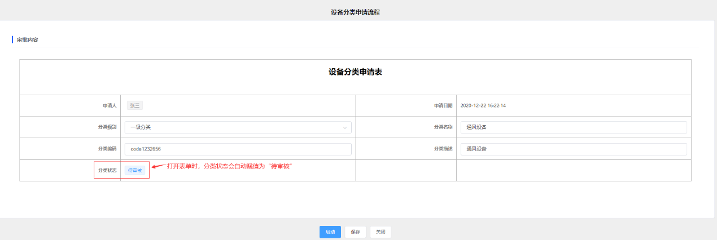Focus the 分类编码 field with code1232656
This screenshot has height=240, width=717.
click(238, 149)
